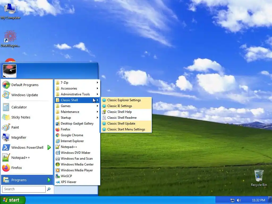Image resolution: width=272 pixels, height=204 pixels.
Task: Open Classic Explorer Settings
Action: tap(126, 100)
